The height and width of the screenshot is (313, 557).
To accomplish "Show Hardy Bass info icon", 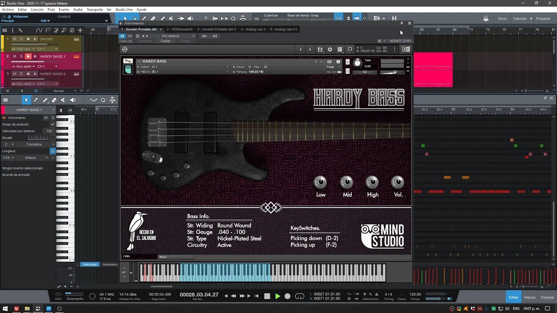I will pyautogui.click(x=338, y=62).
